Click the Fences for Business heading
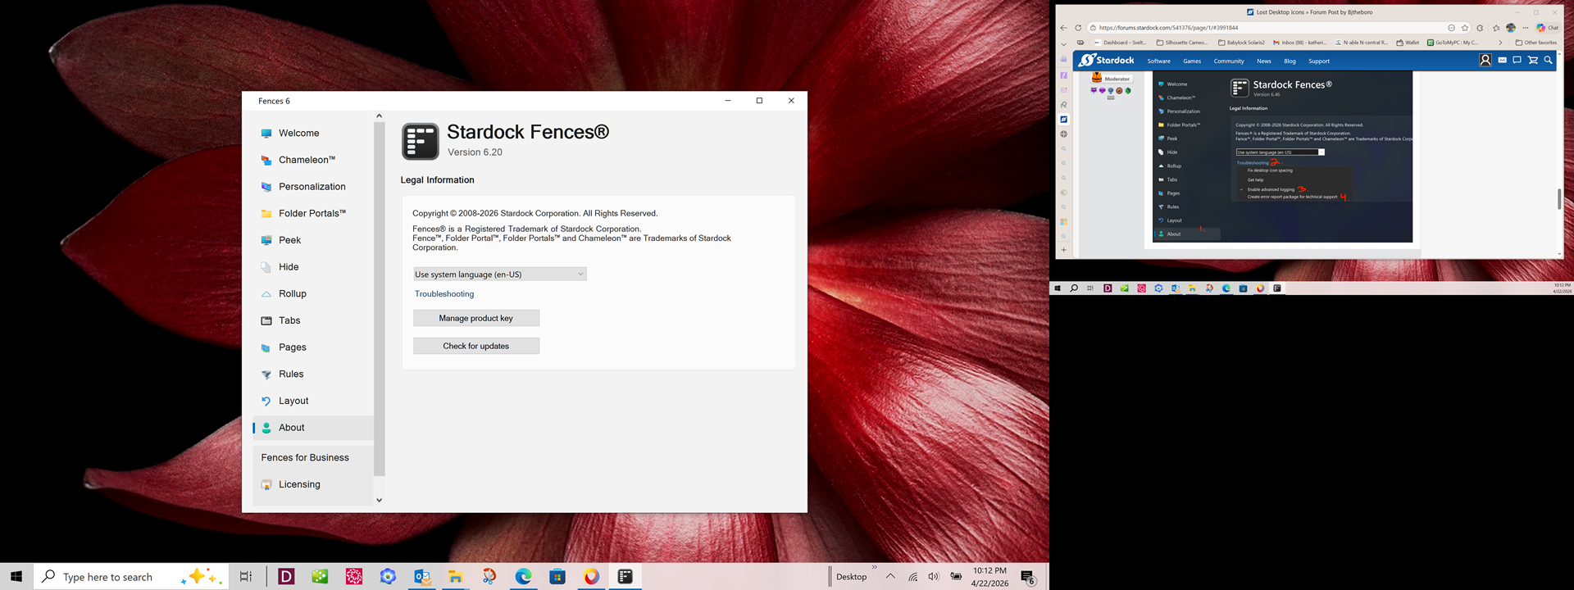 tap(305, 457)
